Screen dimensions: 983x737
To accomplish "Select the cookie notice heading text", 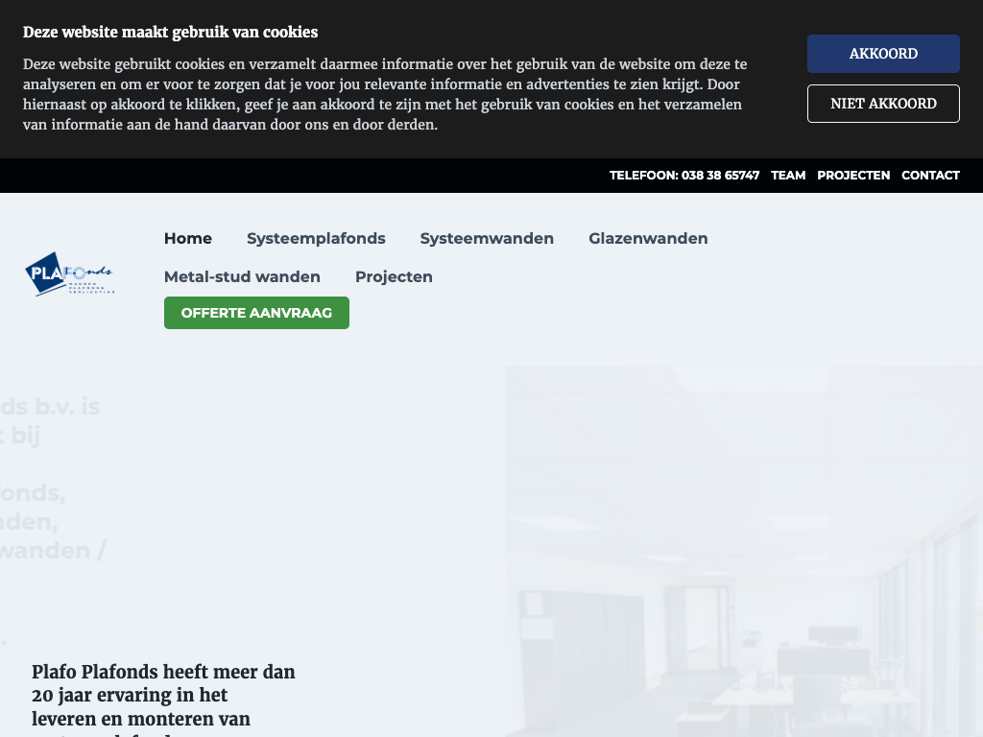I will pos(171,33).
